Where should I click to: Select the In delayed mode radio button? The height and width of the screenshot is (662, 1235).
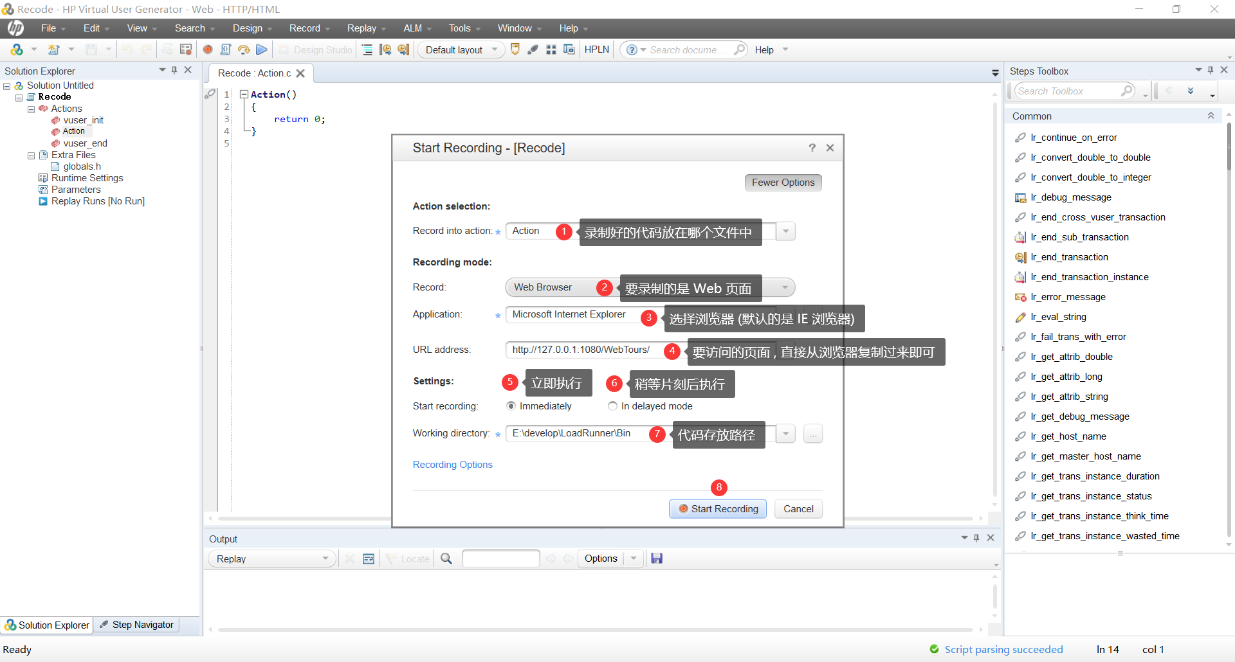click(612, 406)
